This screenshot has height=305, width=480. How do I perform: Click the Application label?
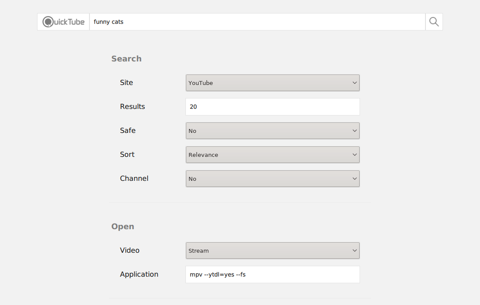click(x=139, y=274)
